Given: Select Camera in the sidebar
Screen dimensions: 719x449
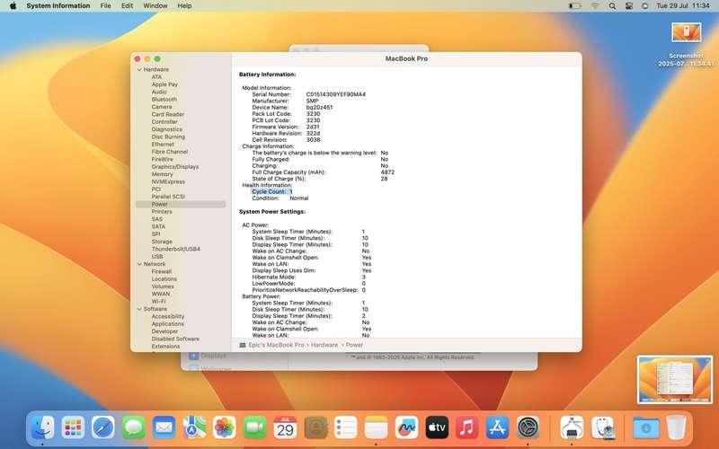Looking at the screenshot, I should (162, 107).
